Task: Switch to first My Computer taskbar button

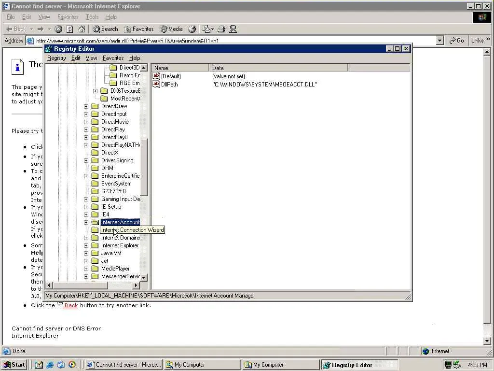Action: (x=202, y=365)
